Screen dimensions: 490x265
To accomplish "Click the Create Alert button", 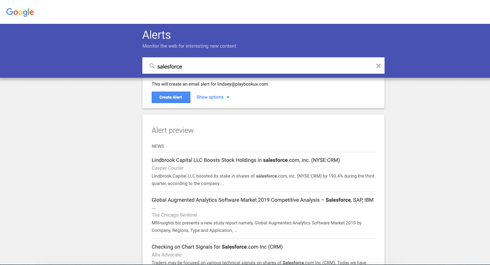I will click(171, 97).
